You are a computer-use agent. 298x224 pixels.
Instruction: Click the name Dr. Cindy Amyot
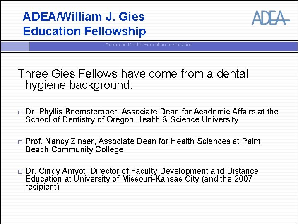click(x=55, y=171)
